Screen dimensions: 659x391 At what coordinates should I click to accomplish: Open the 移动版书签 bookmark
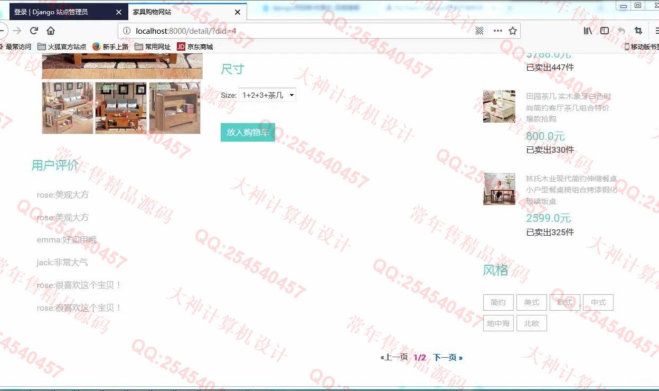642,46
